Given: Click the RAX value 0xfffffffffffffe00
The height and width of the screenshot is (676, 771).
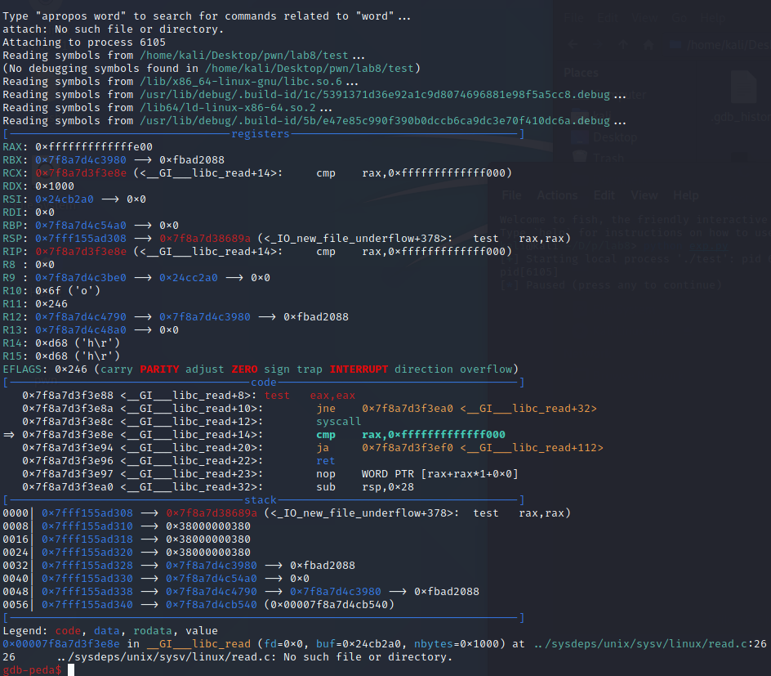Looking at the screenshot, I should (x=94, y=146).
